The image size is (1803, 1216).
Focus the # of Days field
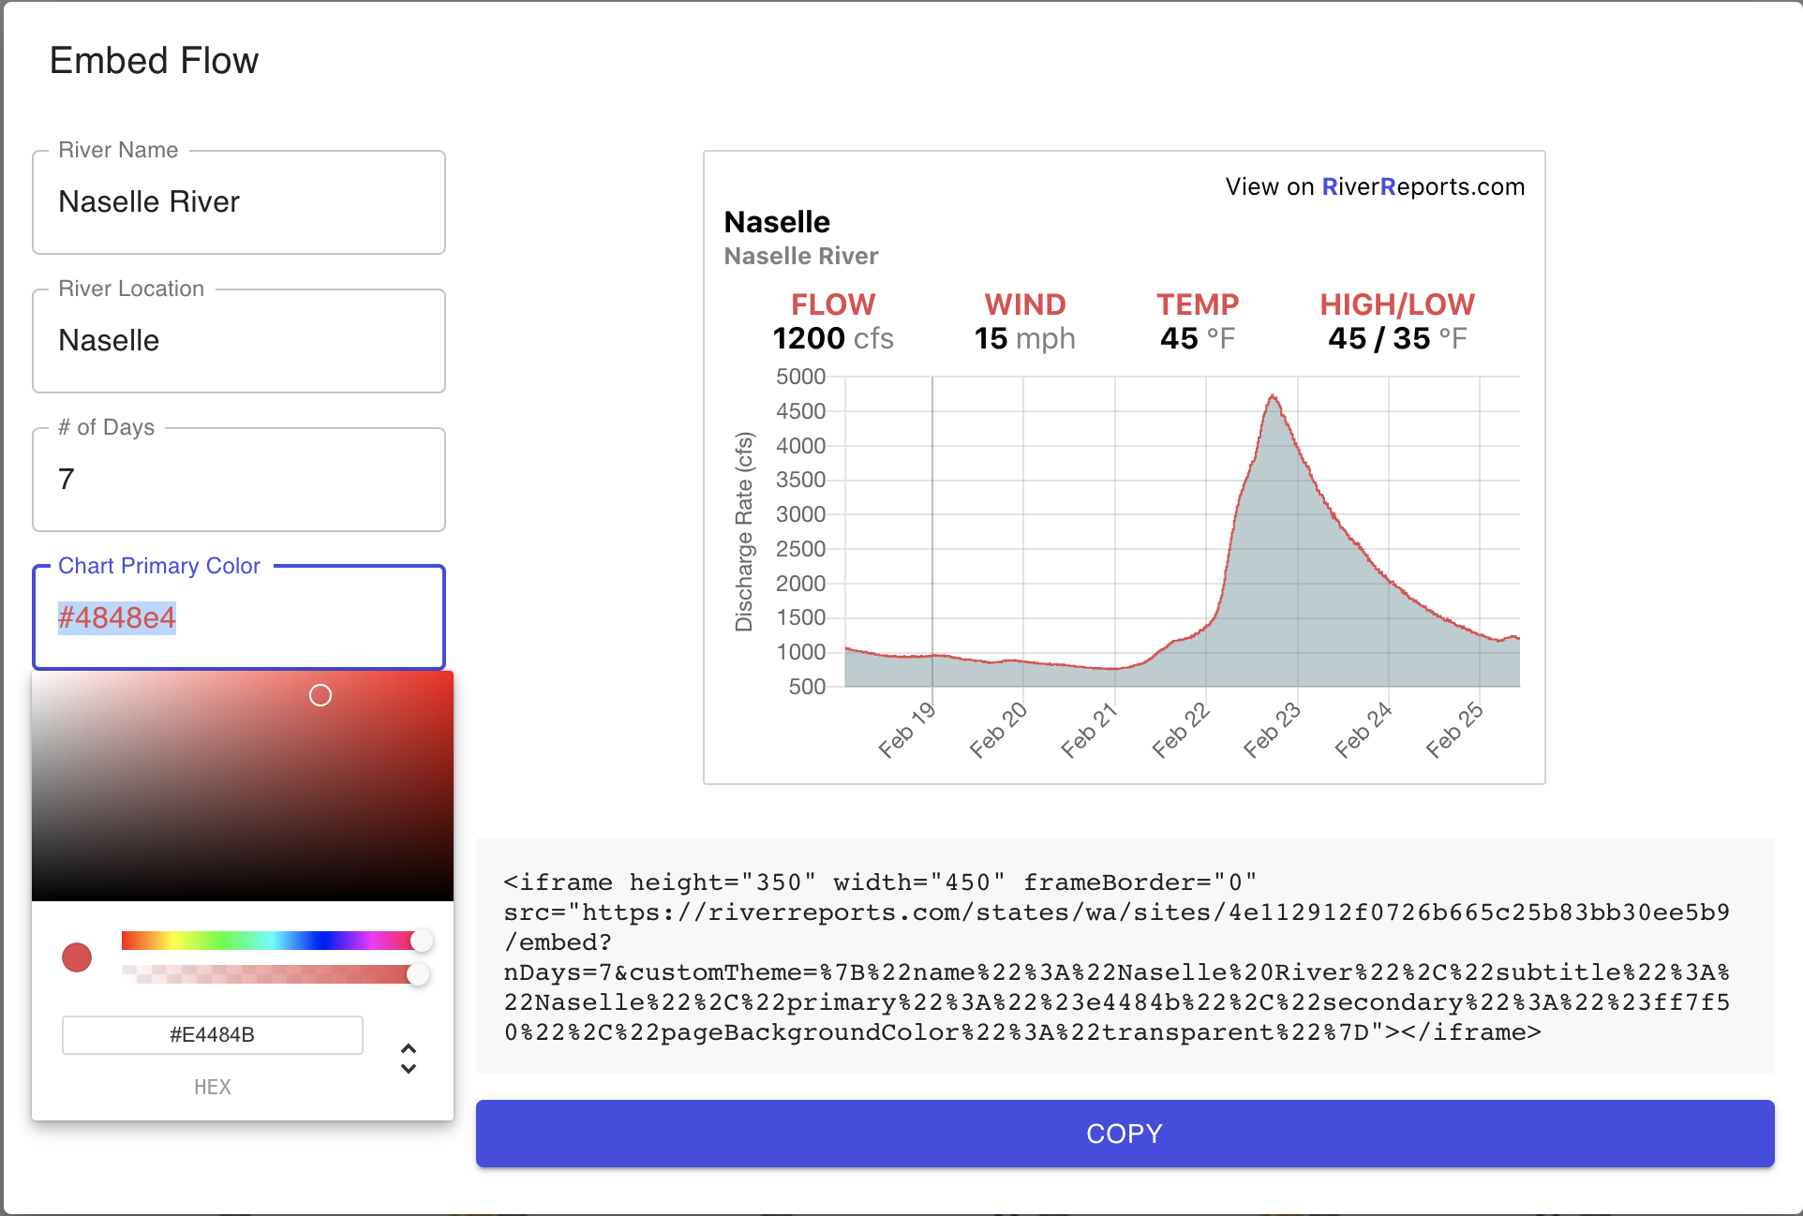[238, 480]
